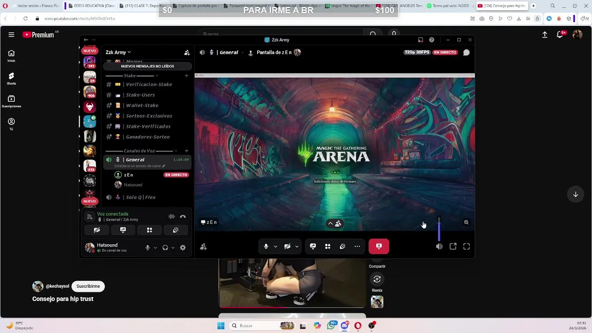Open Sorteos-Exclusivos channel
This screenshot has height=333, width=592.
(147, 116)
